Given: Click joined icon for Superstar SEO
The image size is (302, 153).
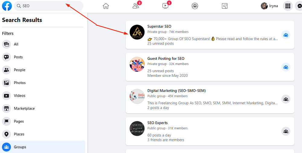Looking at the screenshot, I should tap(286, 35).
